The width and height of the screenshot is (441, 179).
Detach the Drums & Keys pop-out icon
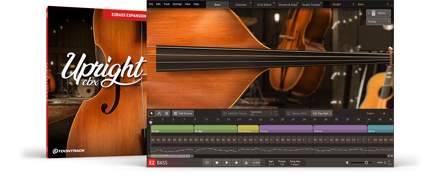pyautogui.click(x=298, y=2)
